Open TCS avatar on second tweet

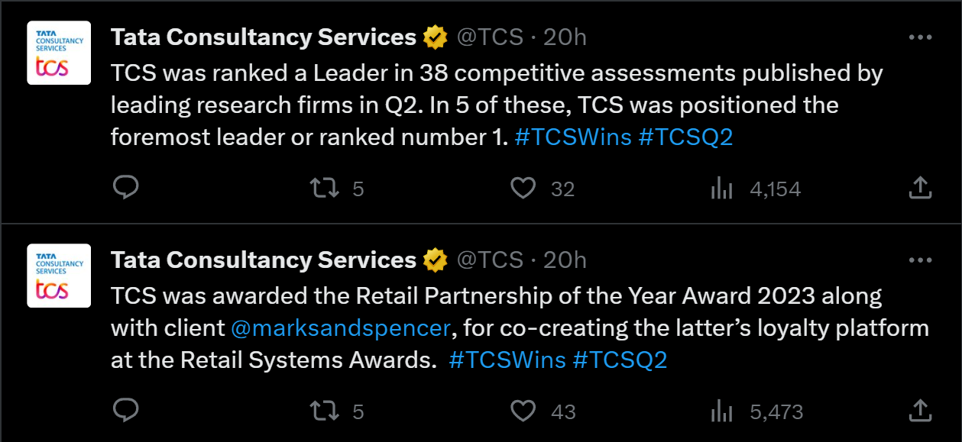(x=59, y=276)
